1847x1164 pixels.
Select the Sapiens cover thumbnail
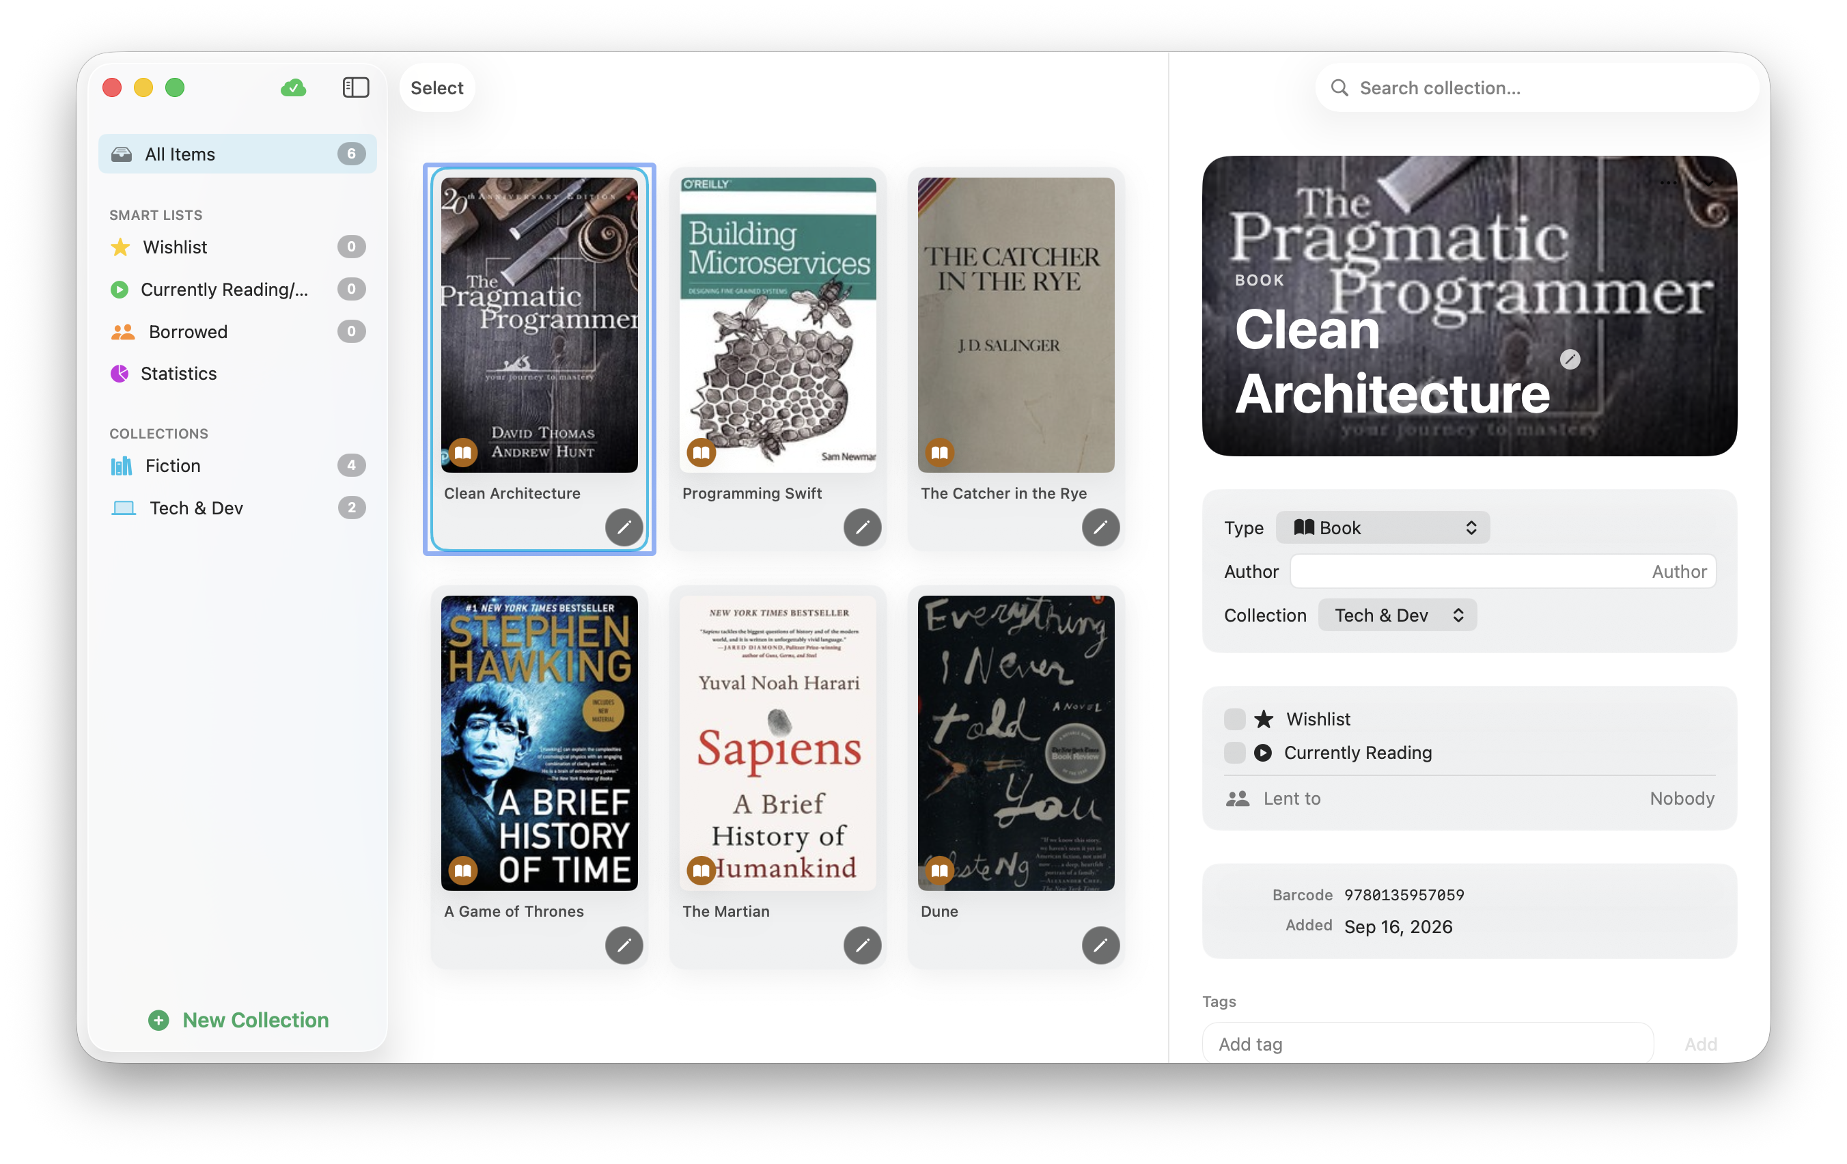(778, 743)
